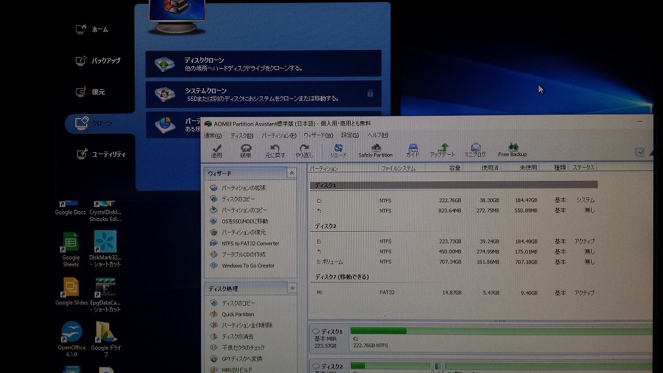Open the ディスク menu
Image resolution: width=663 pixels, height=373 pixels.
pyautogui.click(x=242, y=135)
